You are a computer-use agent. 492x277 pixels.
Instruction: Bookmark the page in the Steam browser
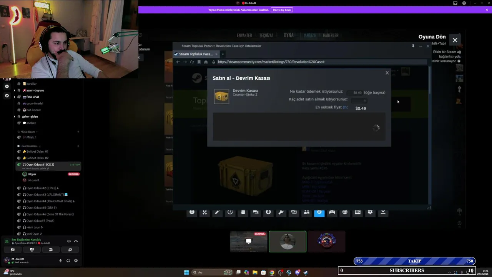[x=199, y=62]
